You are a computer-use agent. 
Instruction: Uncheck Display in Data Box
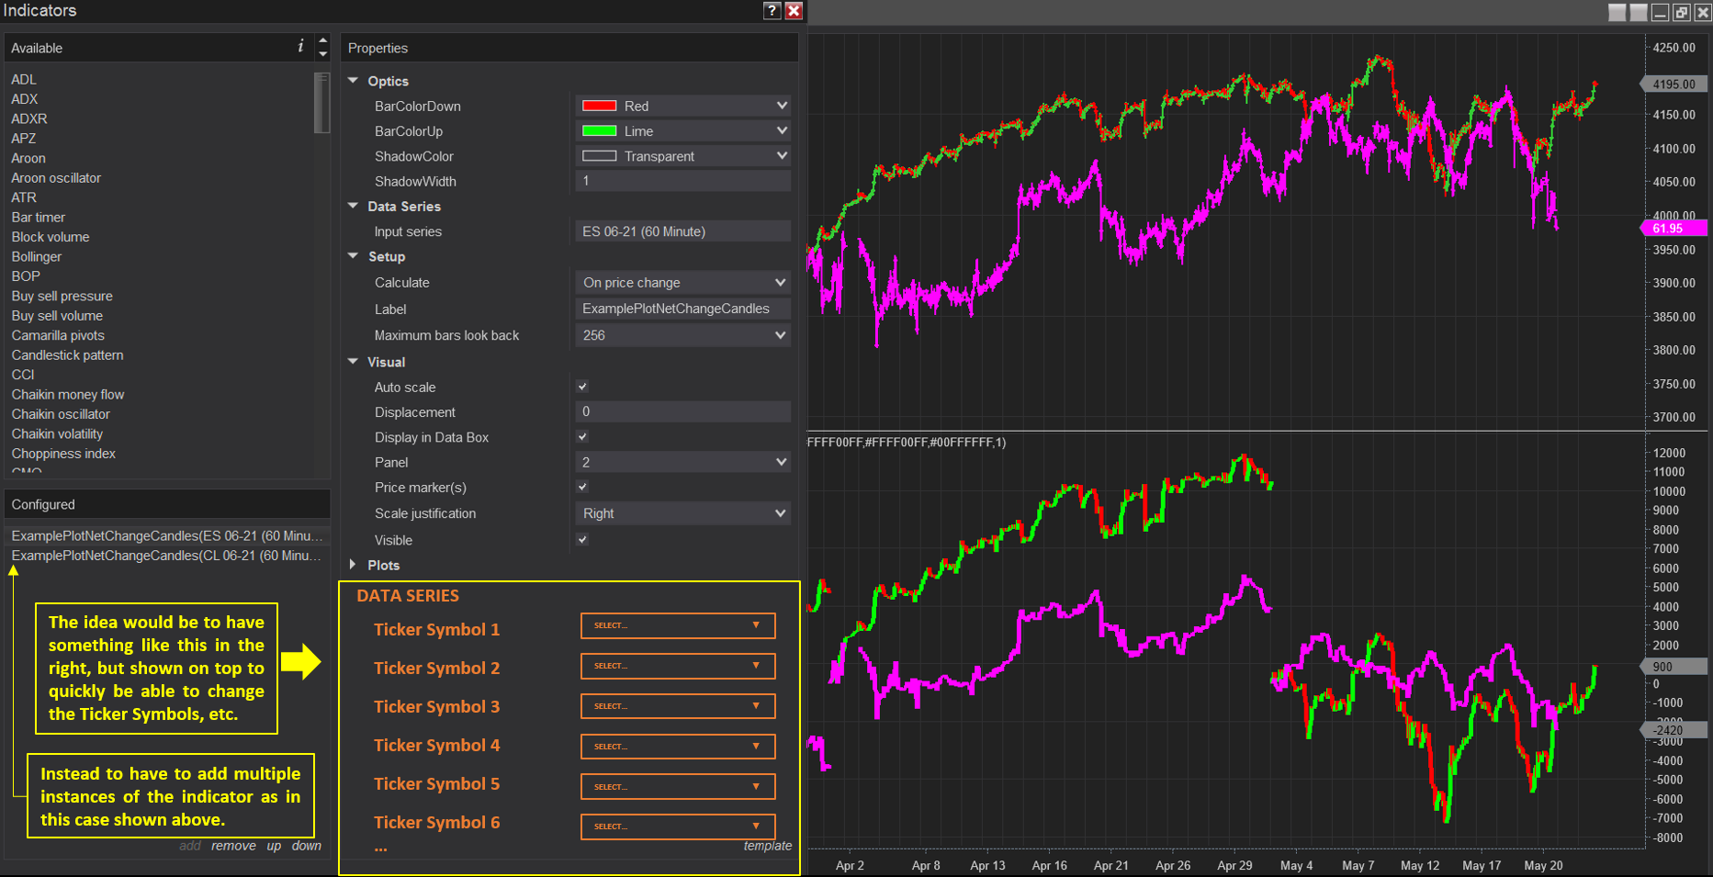pyautogui.click(x=582, y=436)
